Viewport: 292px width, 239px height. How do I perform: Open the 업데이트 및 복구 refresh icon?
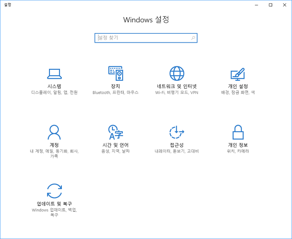54,191
